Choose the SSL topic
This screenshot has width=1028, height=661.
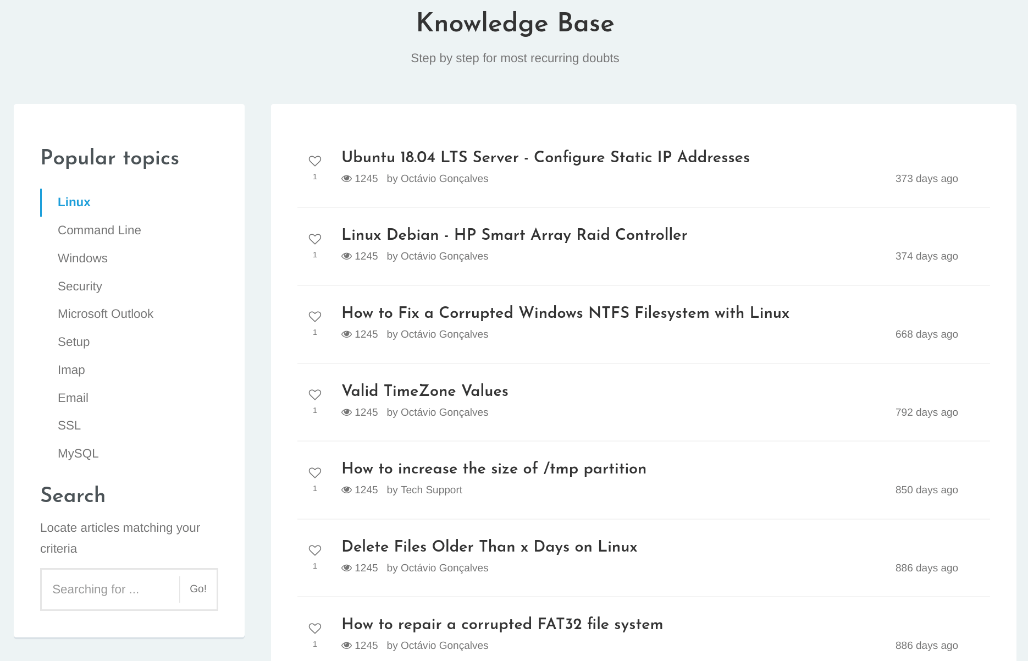(x=69, y=426)
